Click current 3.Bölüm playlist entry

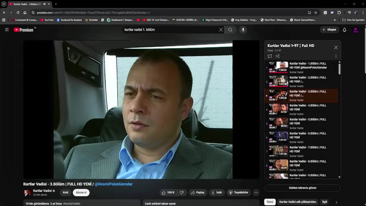point(302,96)
